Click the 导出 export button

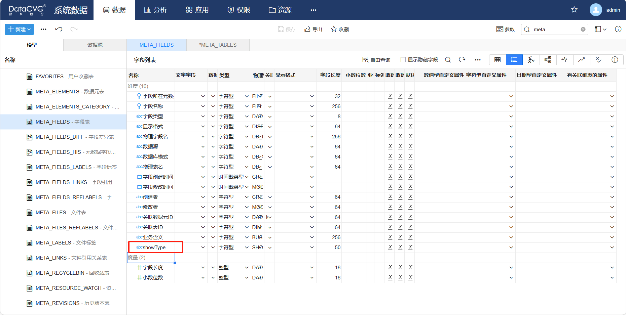313,29
